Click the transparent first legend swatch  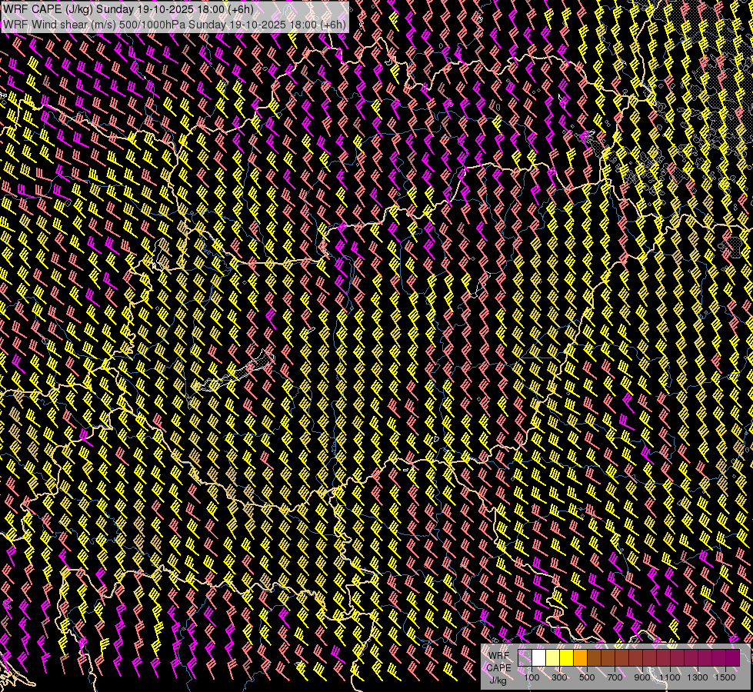[525, 657]
